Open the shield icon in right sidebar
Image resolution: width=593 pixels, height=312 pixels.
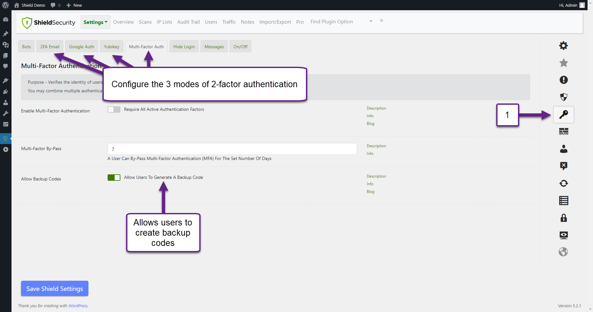tap(563, 97)
